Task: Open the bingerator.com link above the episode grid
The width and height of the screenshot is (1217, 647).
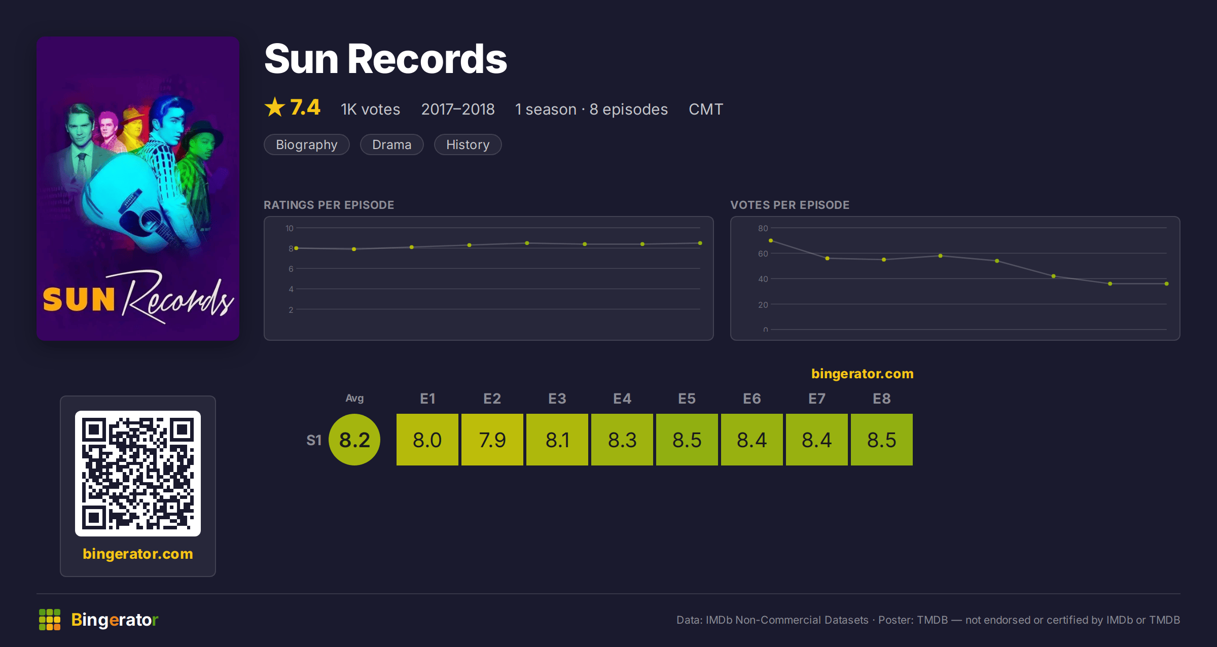Action: click(862, 374)
